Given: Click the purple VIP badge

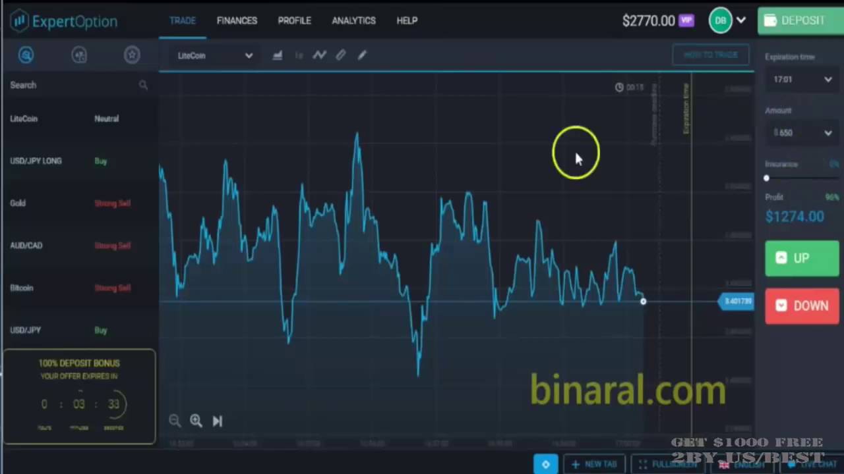Looking at the screenshot, I should click(x=686, y=20).
